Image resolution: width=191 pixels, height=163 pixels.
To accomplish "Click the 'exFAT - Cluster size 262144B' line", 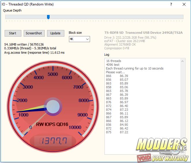I will point(125,41).
